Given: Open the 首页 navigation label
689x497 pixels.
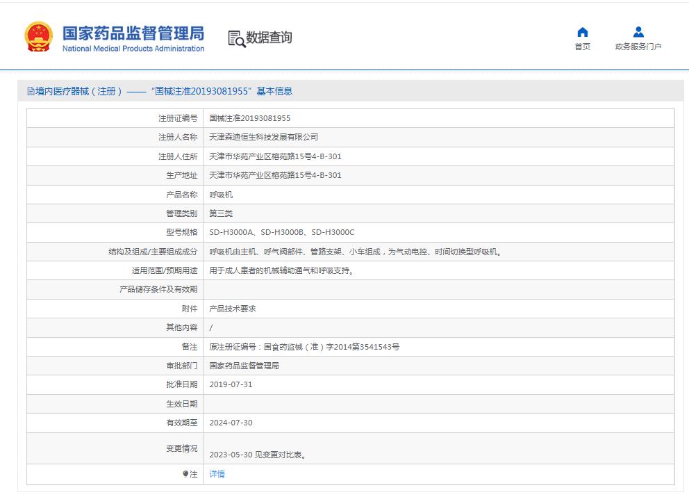Looking at the screenshot, I should click(582, 47).
